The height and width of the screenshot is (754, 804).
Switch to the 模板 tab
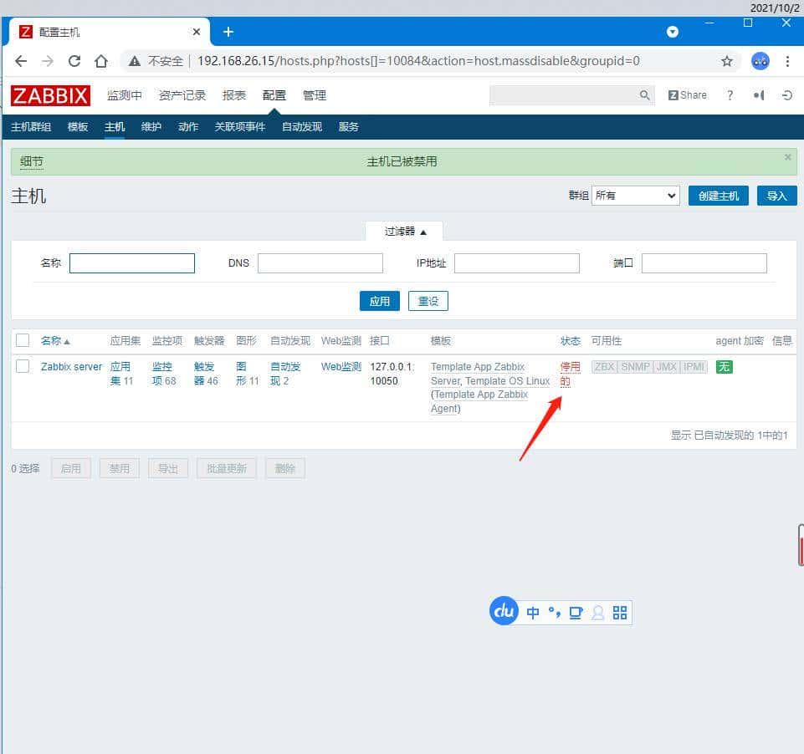click(77, 126)
